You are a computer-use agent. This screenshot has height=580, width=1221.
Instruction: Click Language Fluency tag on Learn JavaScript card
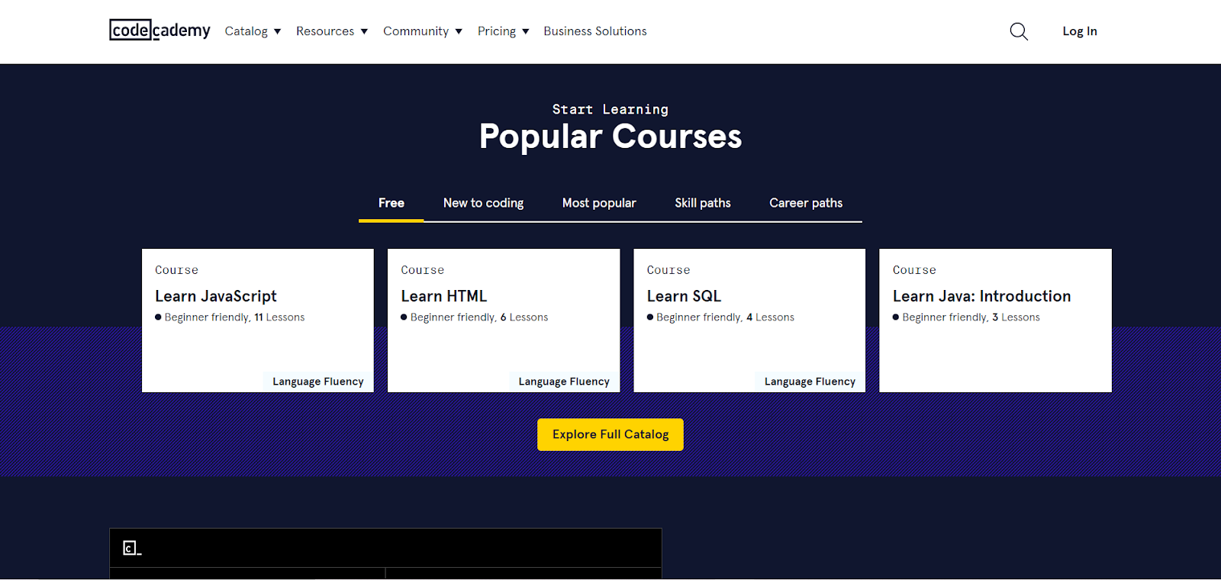[x=318, y=382]
